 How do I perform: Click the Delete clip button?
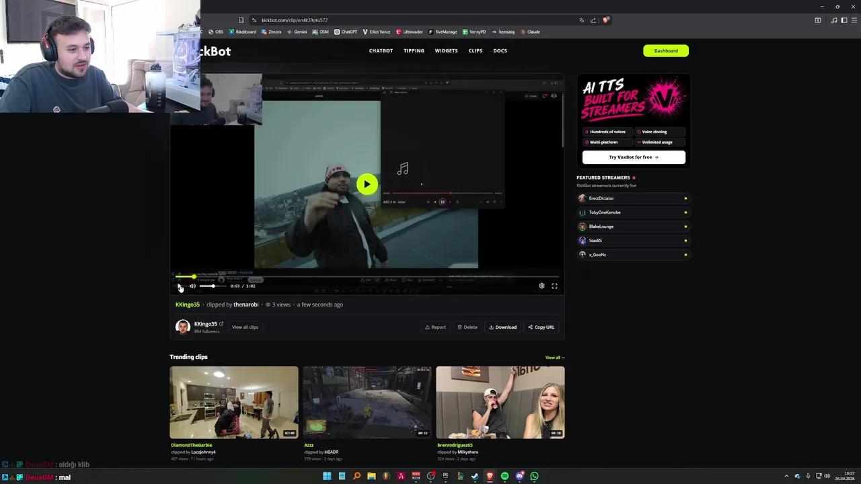pos(467,327)
